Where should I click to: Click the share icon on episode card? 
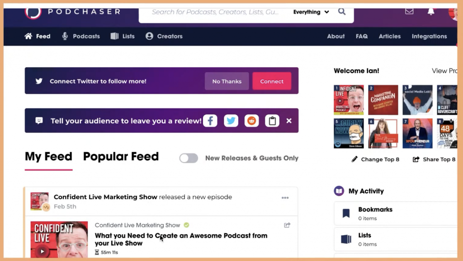tap(287, 225)
